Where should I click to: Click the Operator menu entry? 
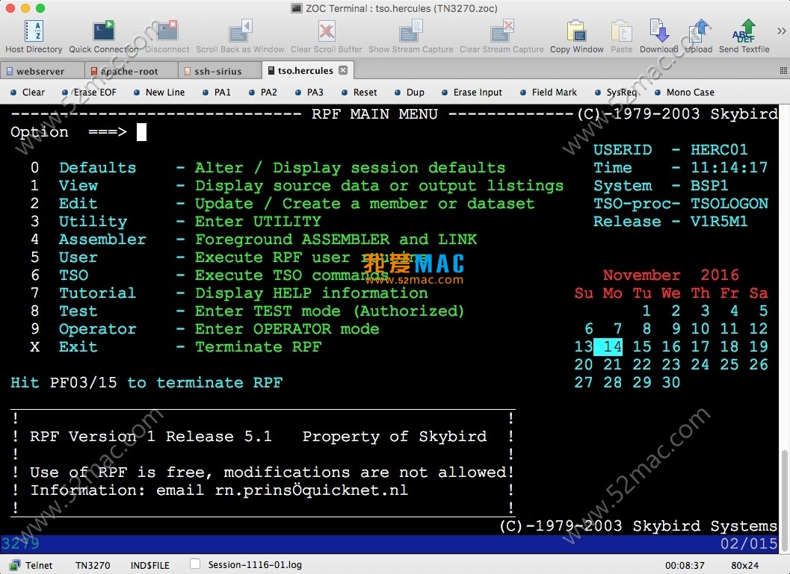pyautogui.click(x=97, y=328)
